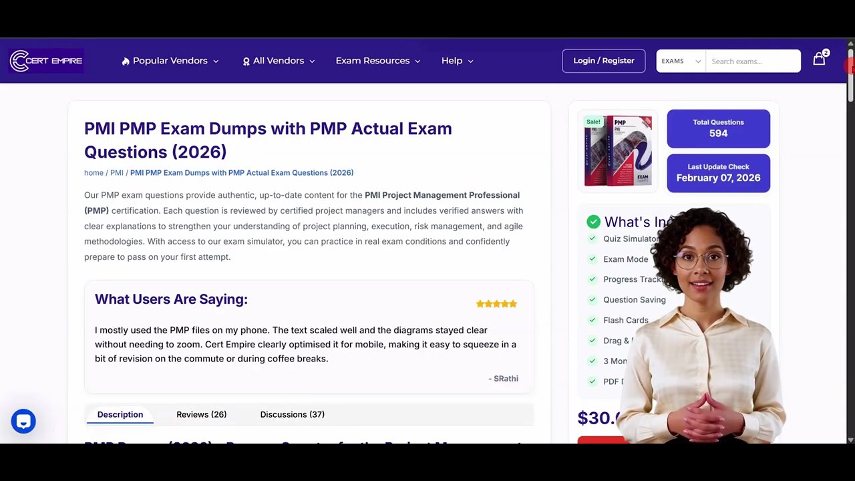The height and width of the screenshot is (481, 855).
Task: Click the Total Questions 594 box
Action: [x=719, y=128]
